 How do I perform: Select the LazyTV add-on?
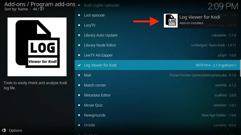[x=158, y=25]
